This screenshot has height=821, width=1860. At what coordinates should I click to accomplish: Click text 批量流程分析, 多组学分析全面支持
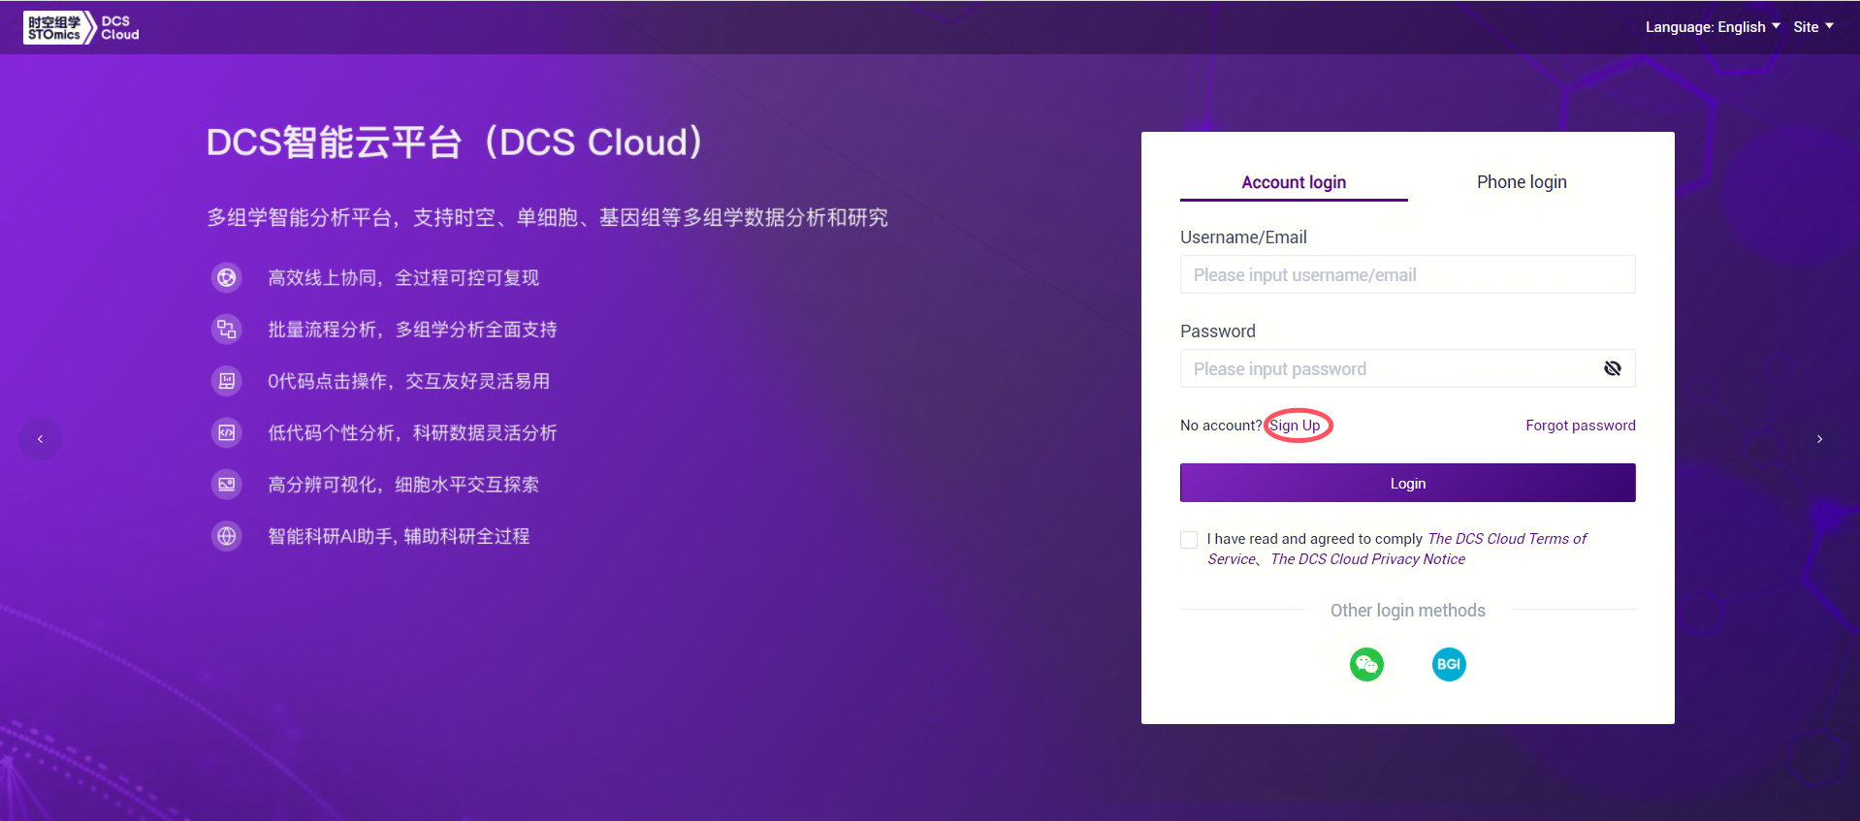coord(413,330)
